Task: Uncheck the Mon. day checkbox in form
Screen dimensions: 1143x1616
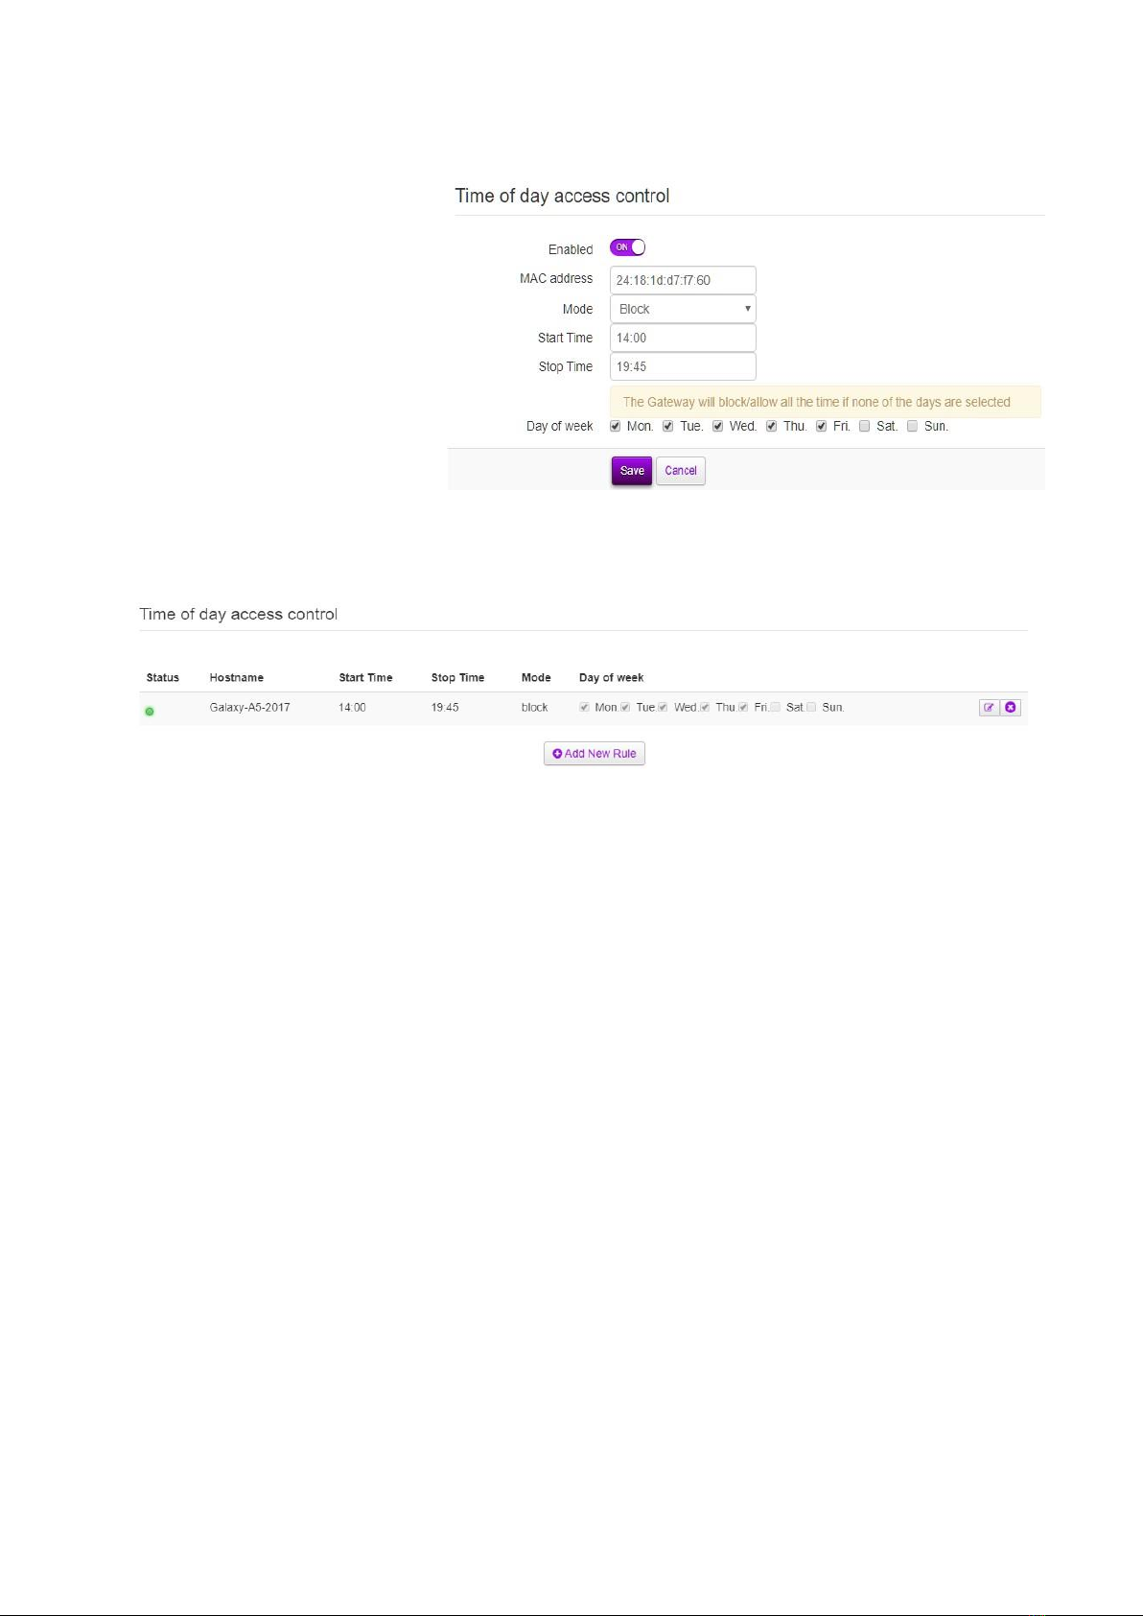Action: pyautogui.click(x=615, y=427)
